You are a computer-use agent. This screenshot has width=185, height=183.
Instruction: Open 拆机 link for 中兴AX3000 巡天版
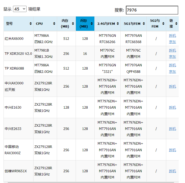172,86
